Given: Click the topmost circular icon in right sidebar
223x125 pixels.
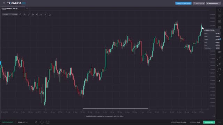Looking at the screenshot, I should [x=220, y=10].
